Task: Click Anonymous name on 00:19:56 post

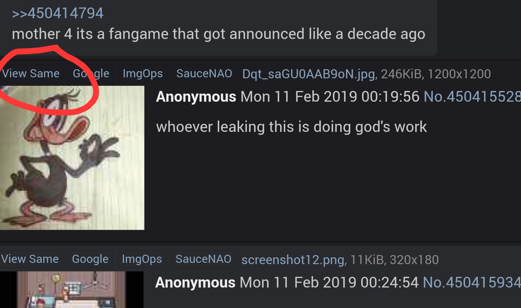Action: (x=196, y=97)
